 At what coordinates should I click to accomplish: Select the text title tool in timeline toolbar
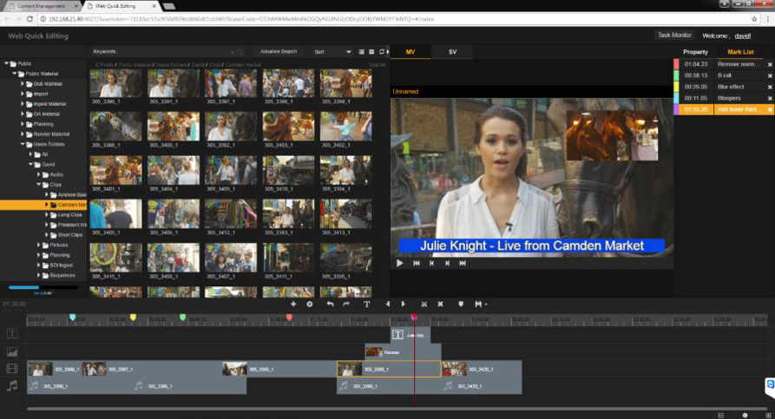[x=366, y=304]
